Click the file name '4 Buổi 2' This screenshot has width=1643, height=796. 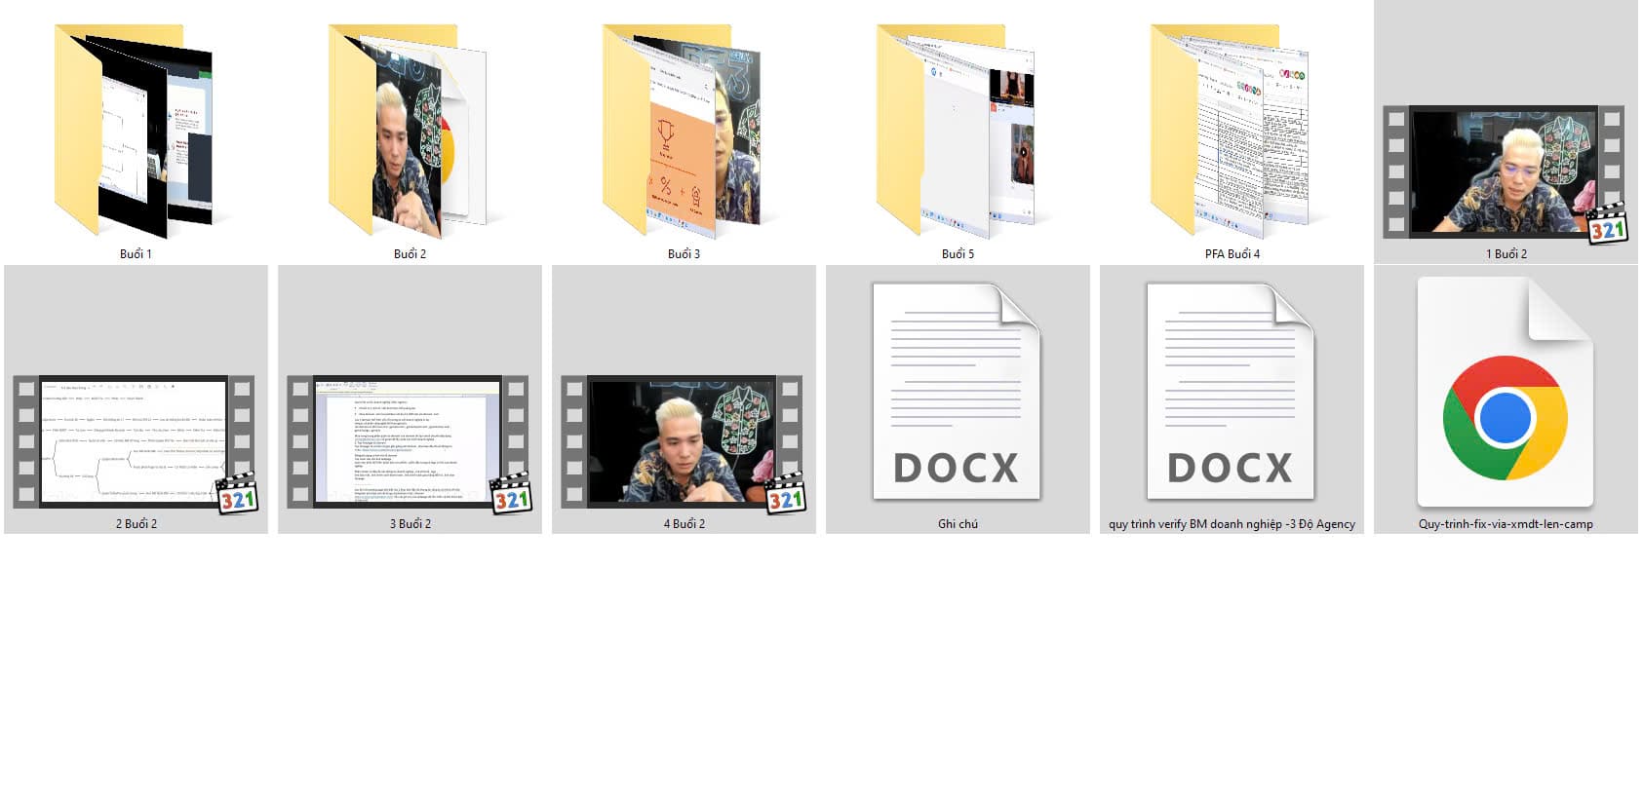click(684, 524)
